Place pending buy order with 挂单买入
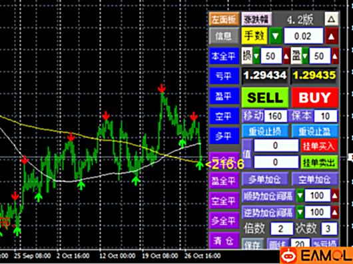 tap(319, 146)
